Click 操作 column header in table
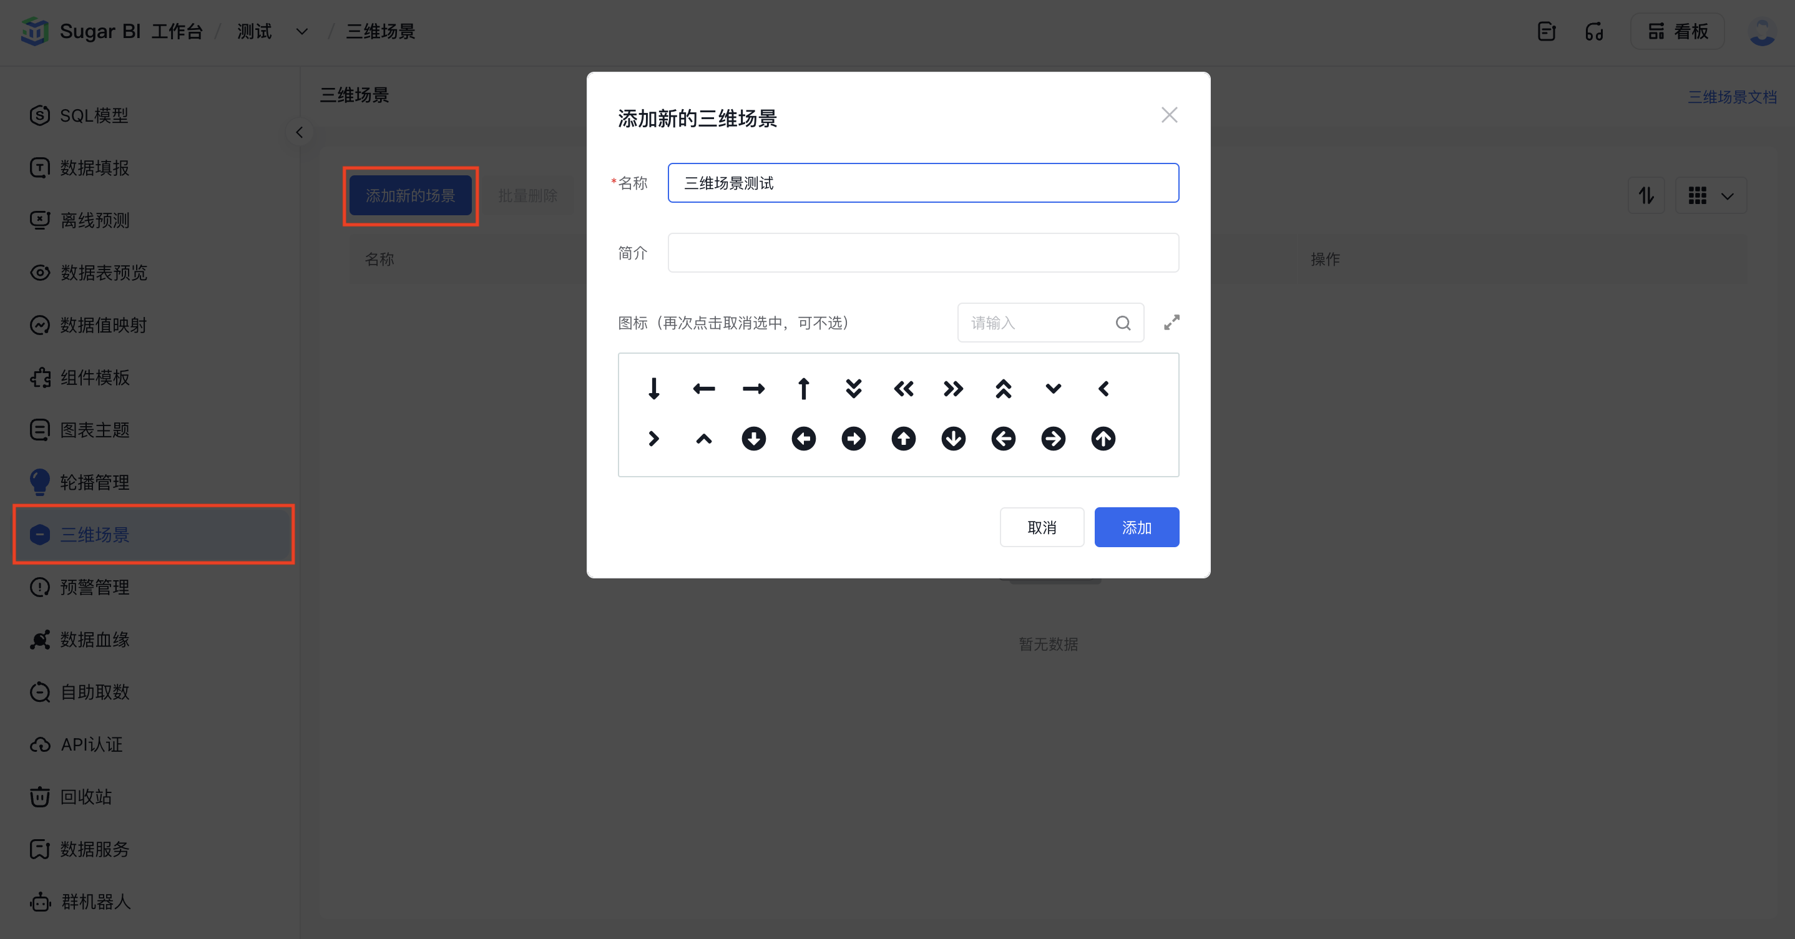The width and height of the screenshot is (1795, 939). pos(1324,259)
